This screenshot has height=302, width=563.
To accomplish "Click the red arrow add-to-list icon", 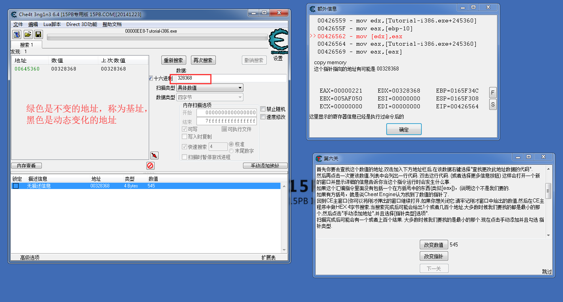I will click(x=155, y=156).
